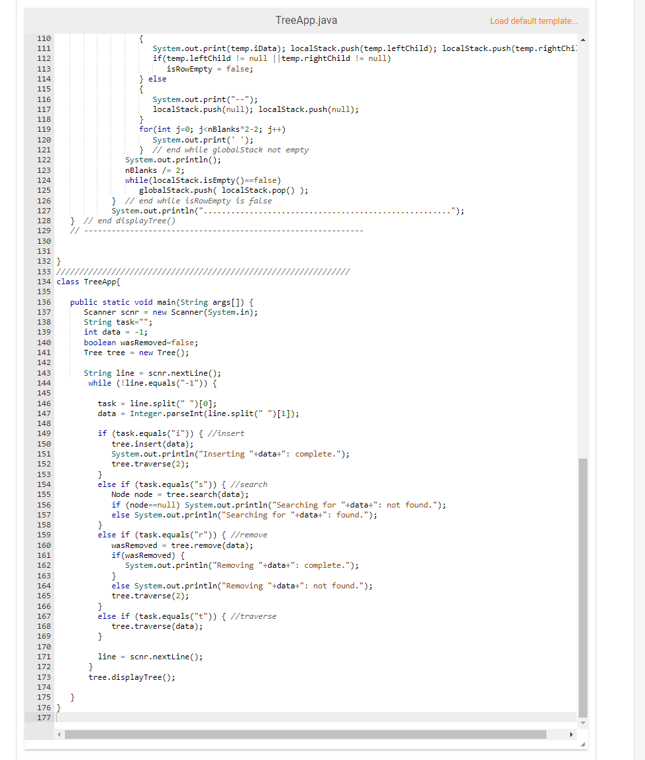Click the right arrow on horizontal scrollbar
The image size is (645, 760).
coord(572,734)
